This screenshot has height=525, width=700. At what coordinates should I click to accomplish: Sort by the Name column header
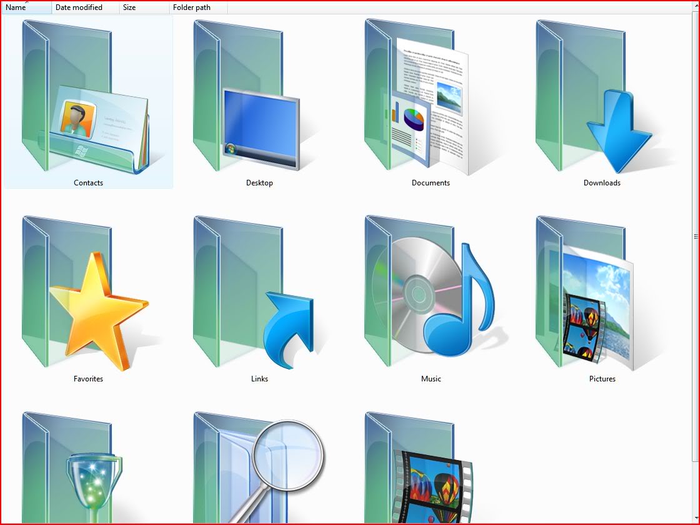pos(27,7)
